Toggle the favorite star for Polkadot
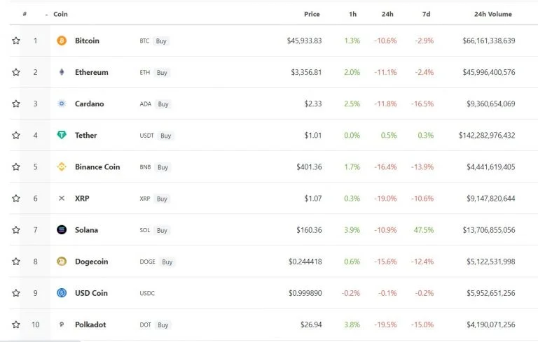Screen dimensions: 538x342 point(16,325)
